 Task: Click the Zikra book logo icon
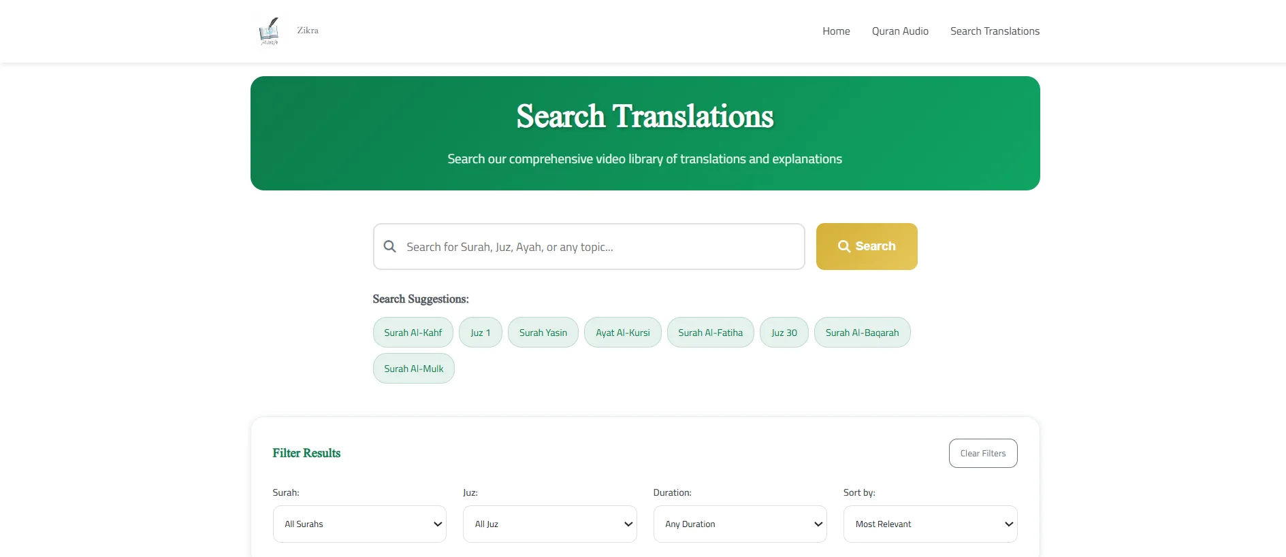click(270, 31)
